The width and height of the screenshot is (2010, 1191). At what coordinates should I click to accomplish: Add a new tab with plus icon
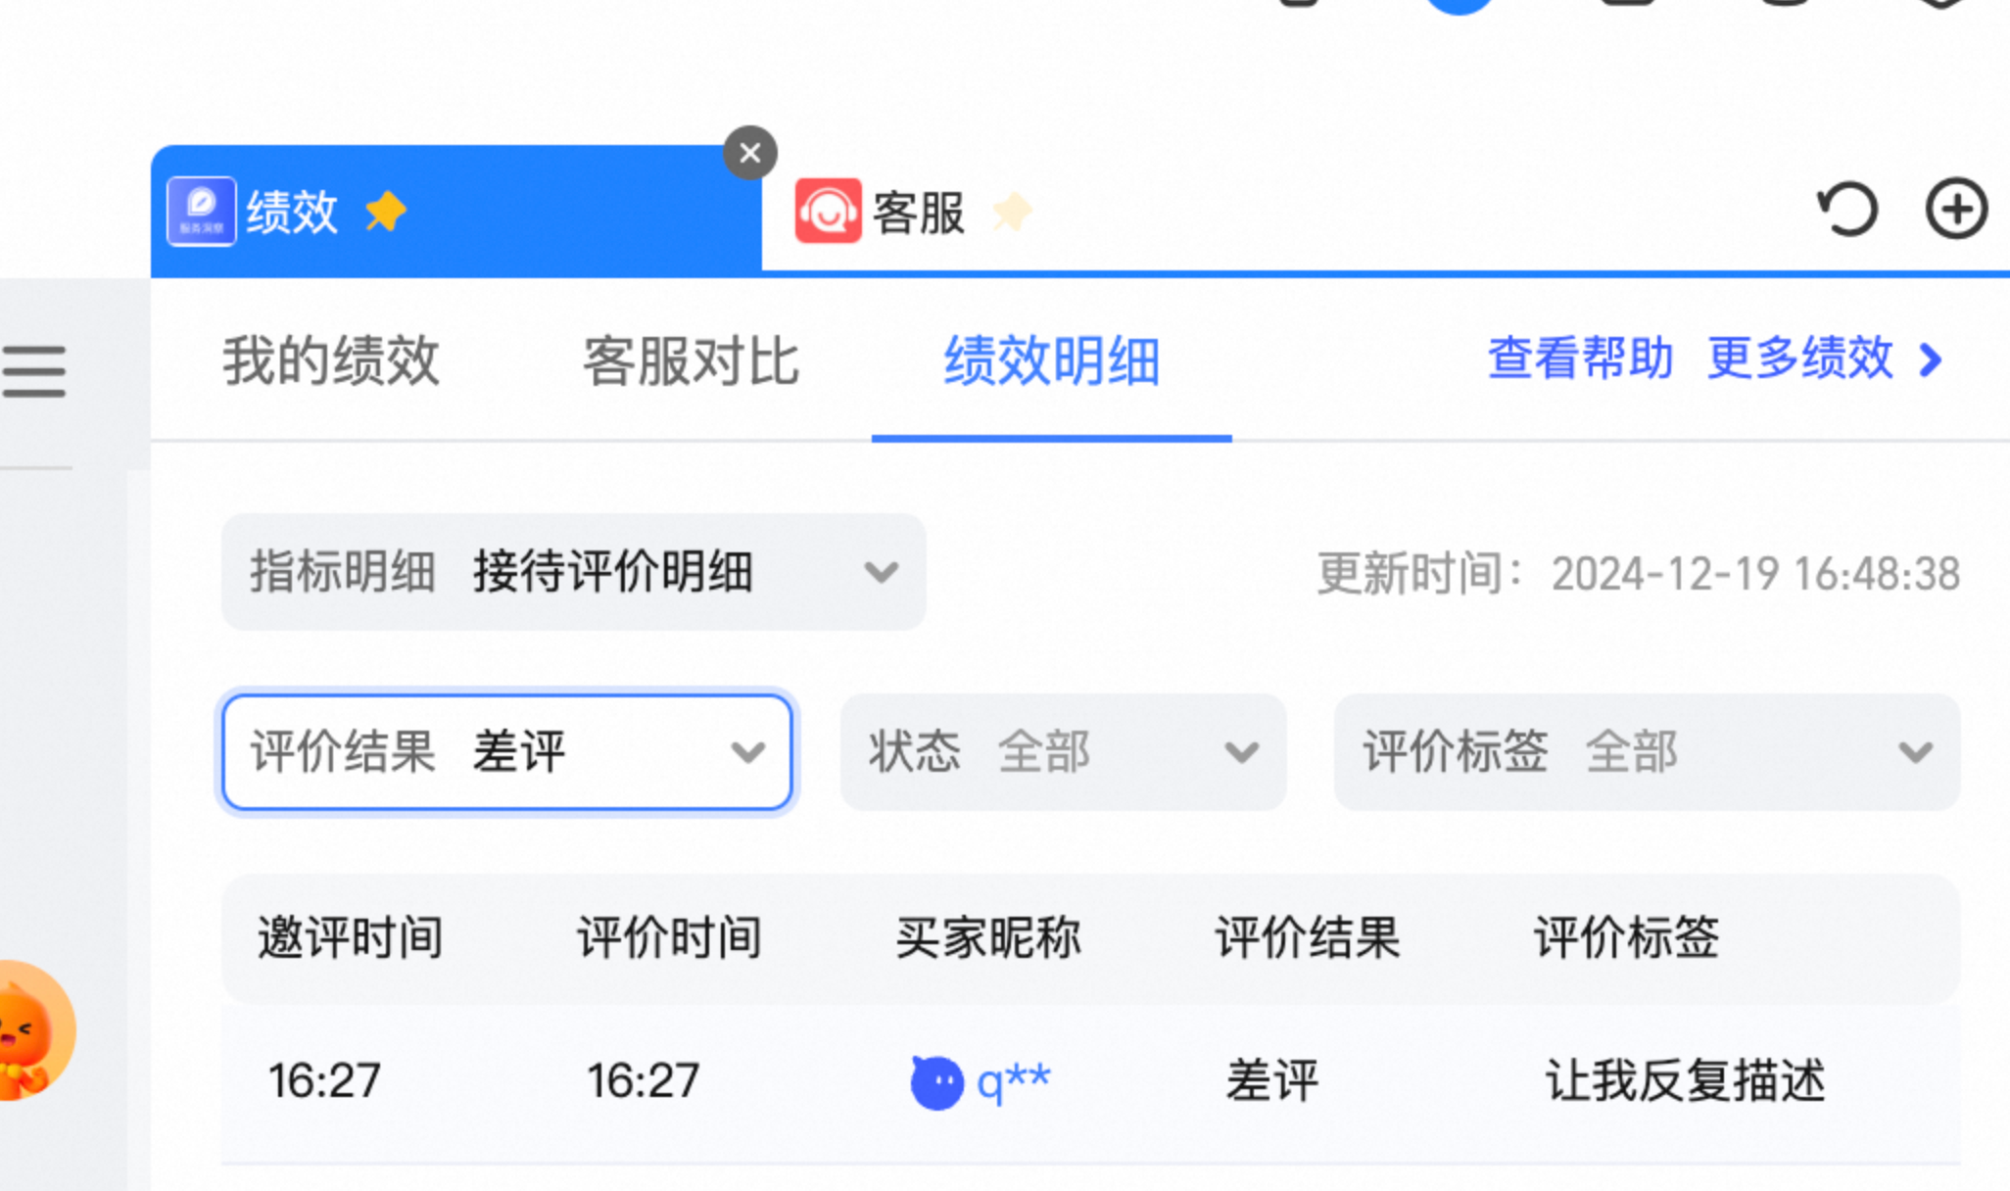[x=1956, y=209]
